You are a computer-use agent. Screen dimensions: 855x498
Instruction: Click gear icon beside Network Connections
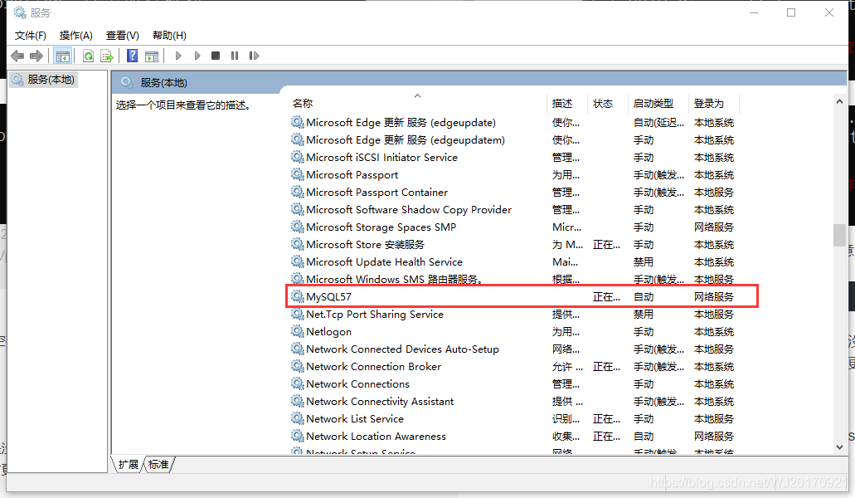click(297, 383)
